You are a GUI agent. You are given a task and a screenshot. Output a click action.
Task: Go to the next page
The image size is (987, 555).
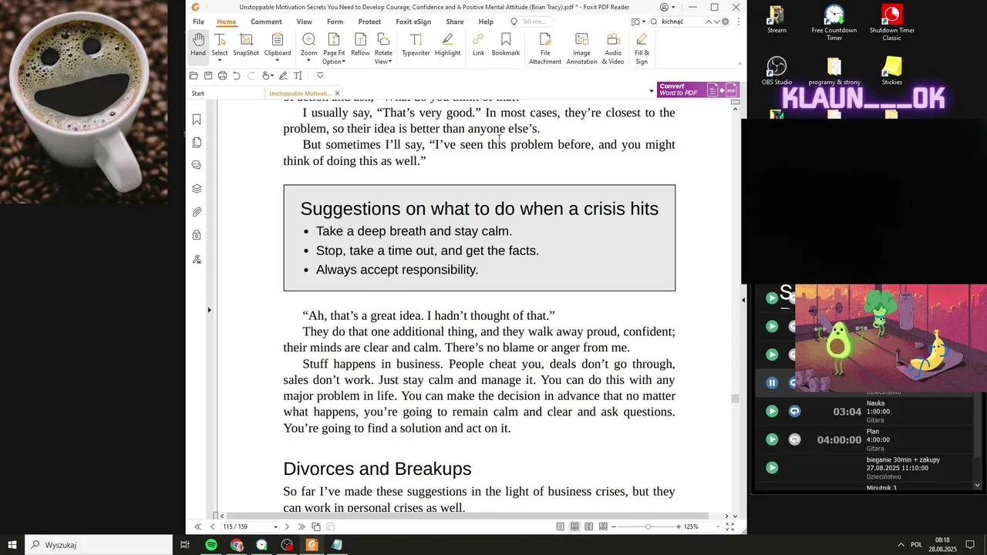pyautogui.click(x=287, y=526)
